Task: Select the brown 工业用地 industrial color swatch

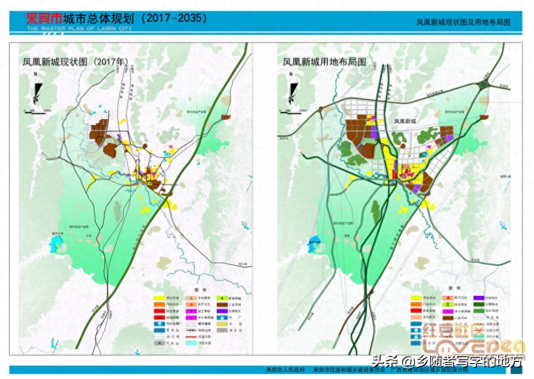Action: 222,304
